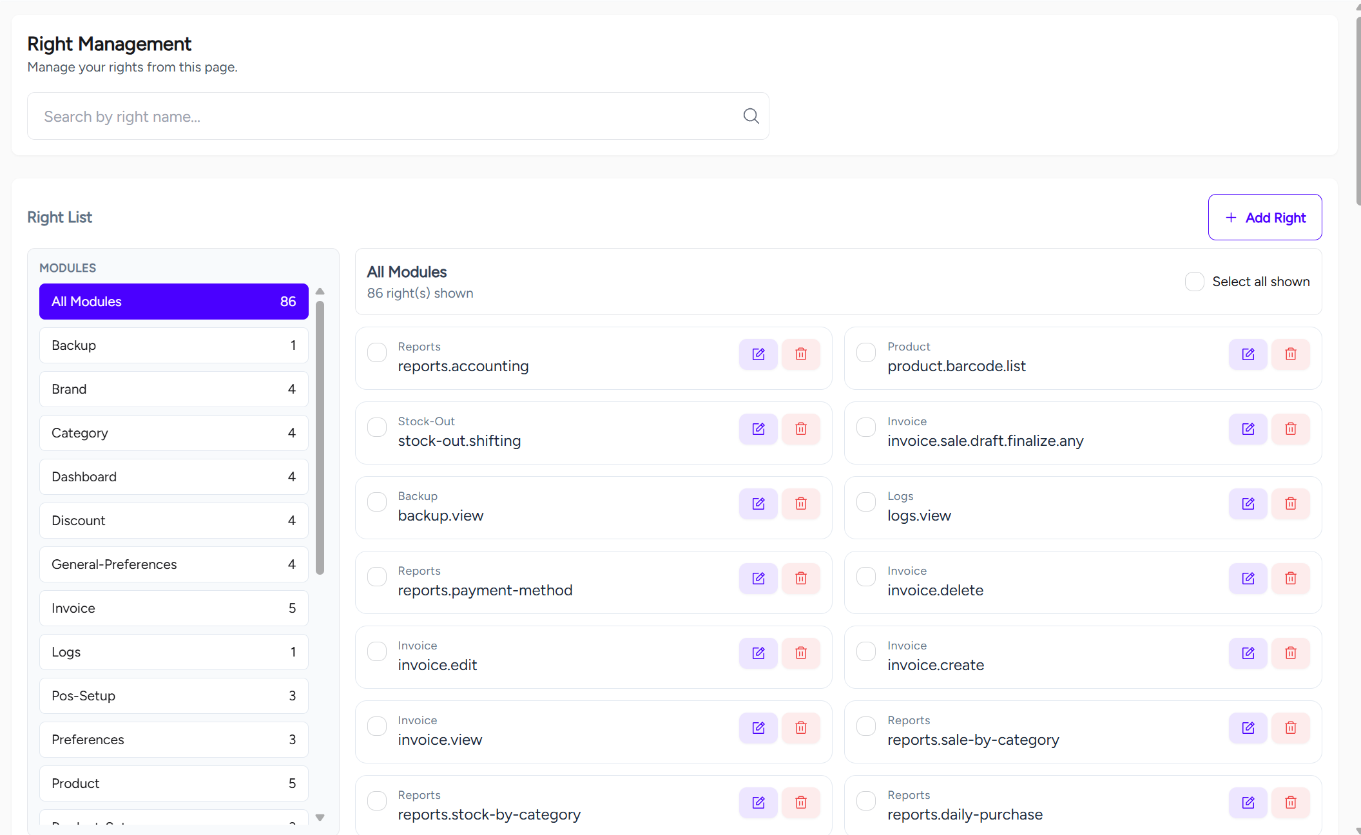This screenshot has height=835, width=1361.
Task: Edit the invoice.delete right
Action: (1248, 579)
